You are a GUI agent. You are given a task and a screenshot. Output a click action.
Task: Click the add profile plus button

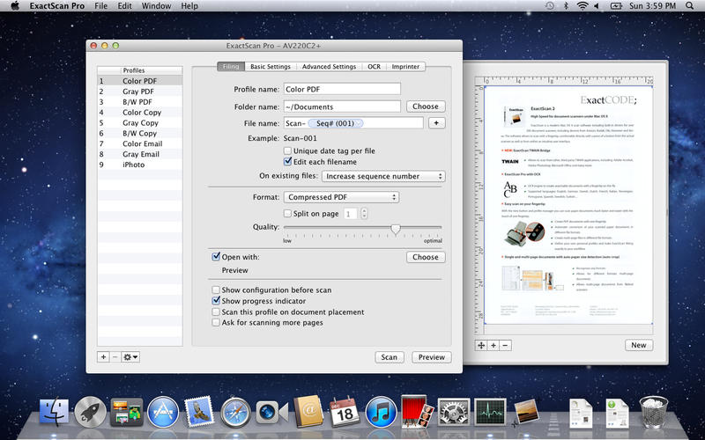(103, 357)
